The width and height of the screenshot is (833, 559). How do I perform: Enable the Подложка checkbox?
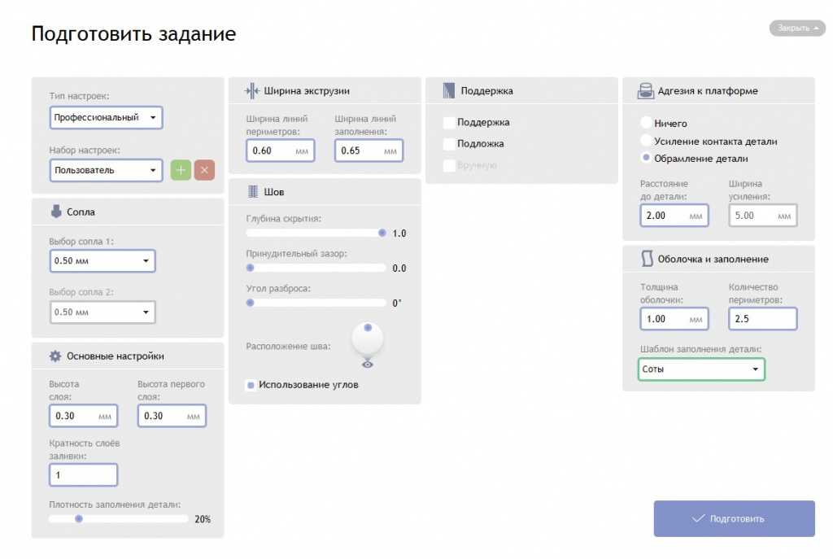(449, 144)
